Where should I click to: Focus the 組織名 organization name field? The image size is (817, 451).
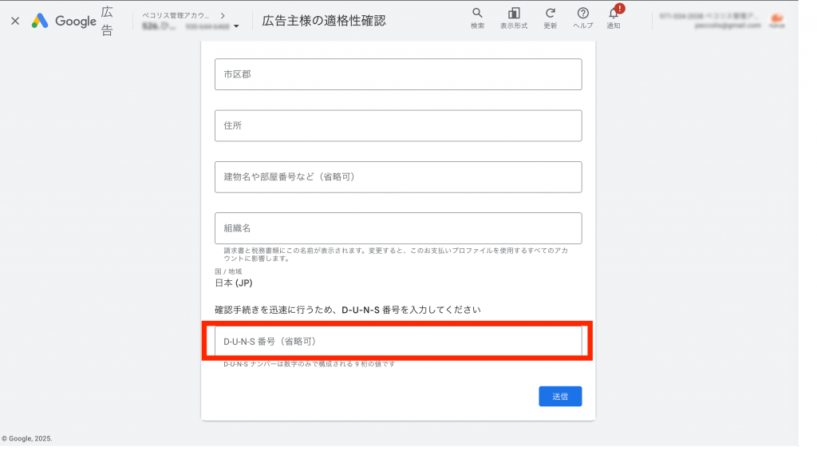pyautogui.click(x=397, y=227)
